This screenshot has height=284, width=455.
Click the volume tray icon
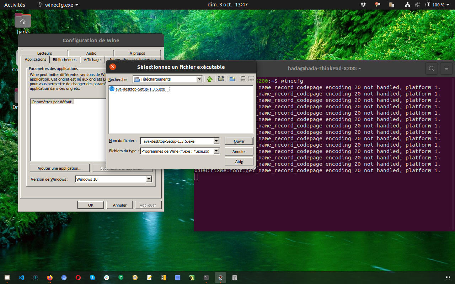(418, 5)
